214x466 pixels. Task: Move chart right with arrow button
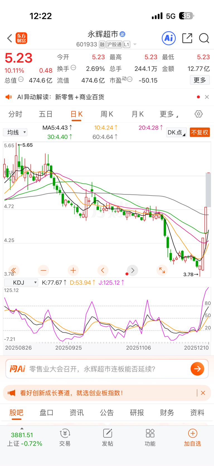[x=133, y=270]
